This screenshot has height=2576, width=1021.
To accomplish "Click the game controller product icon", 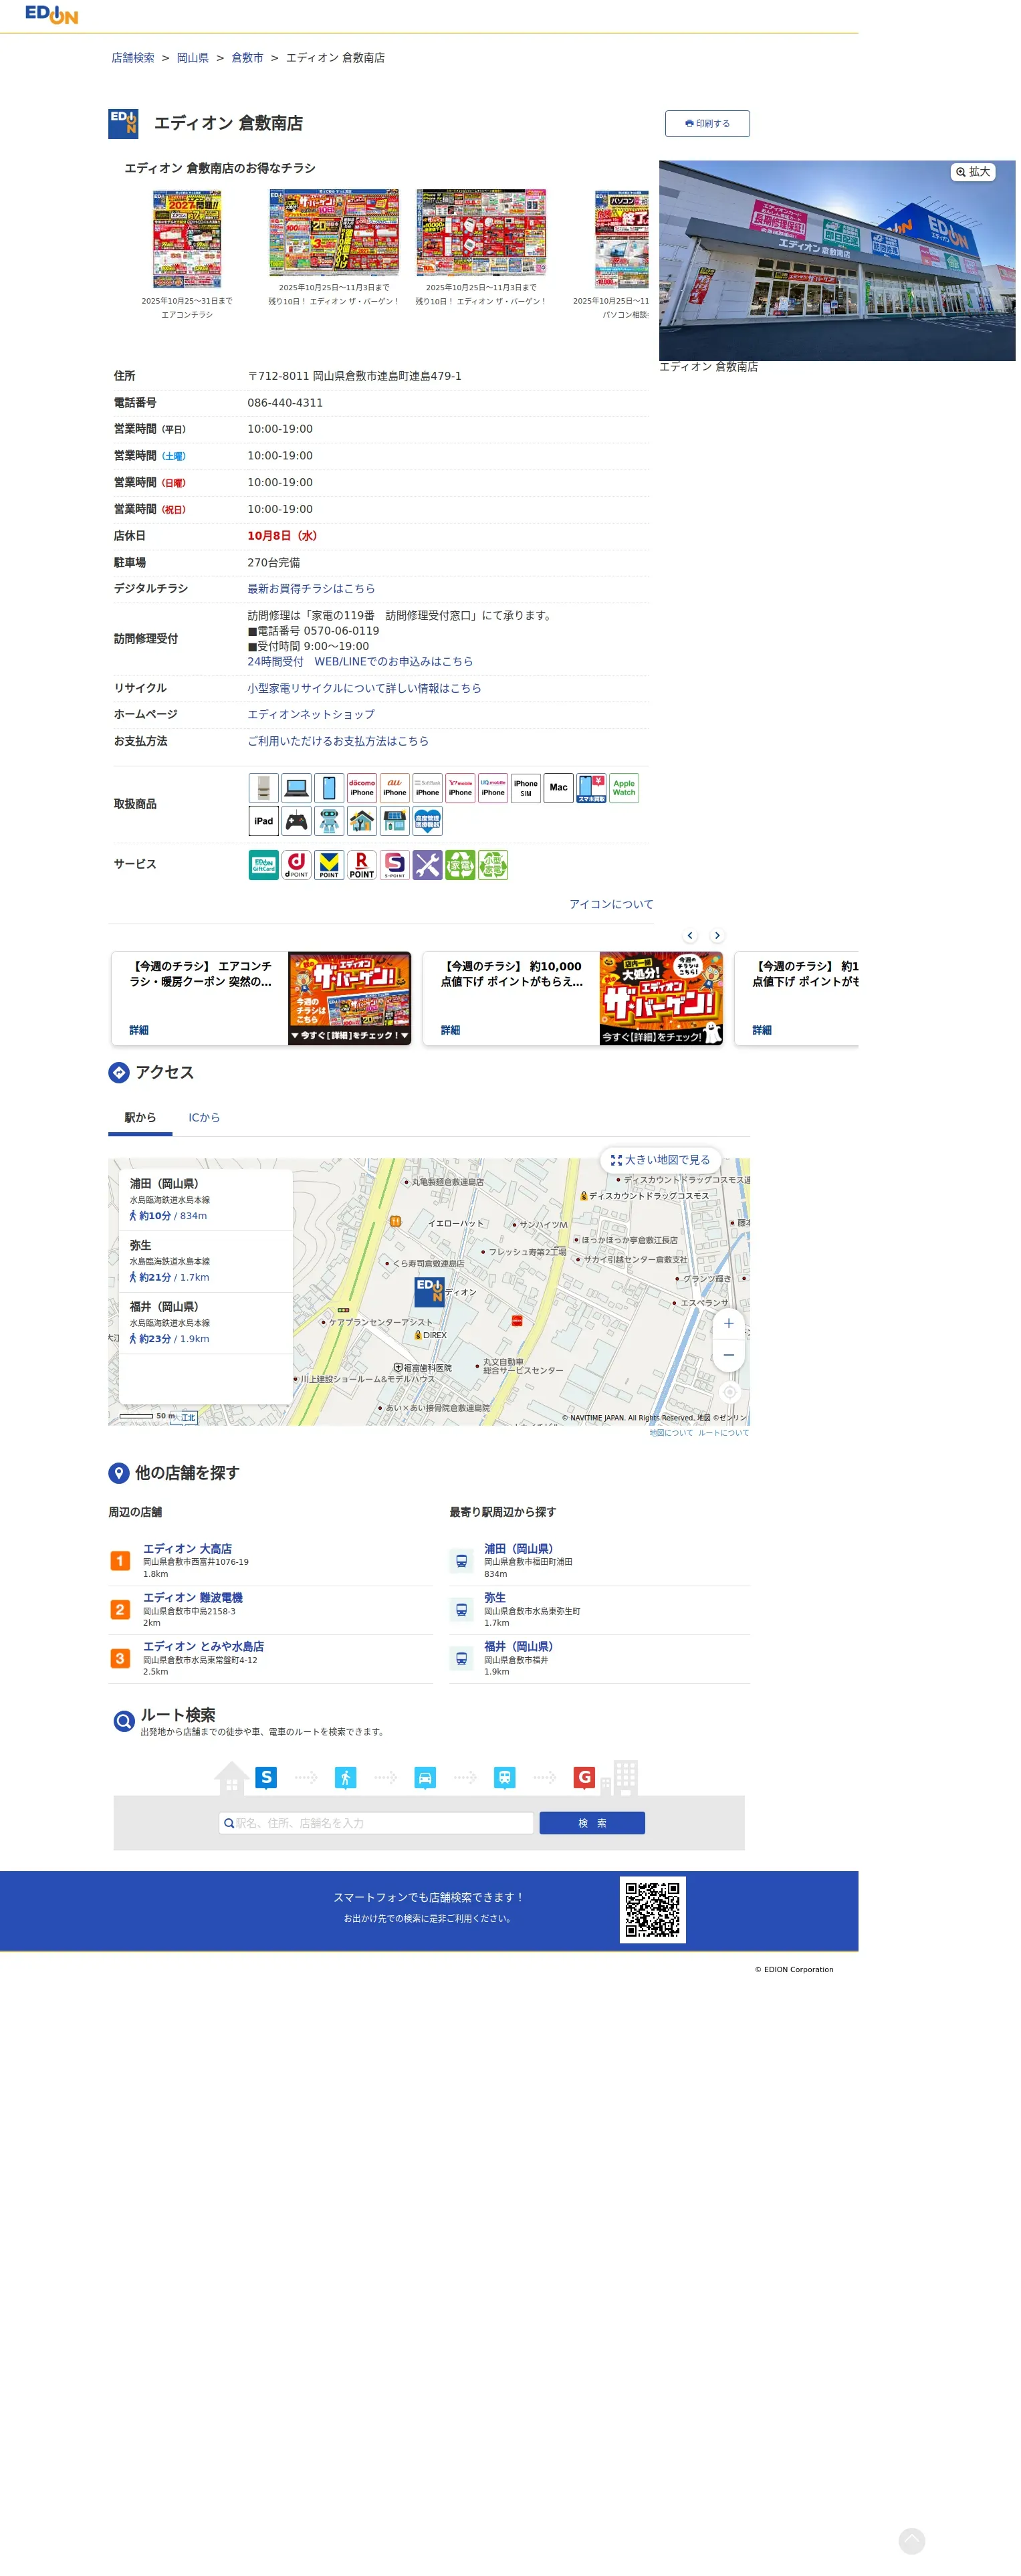I will [x=296, y=821].
